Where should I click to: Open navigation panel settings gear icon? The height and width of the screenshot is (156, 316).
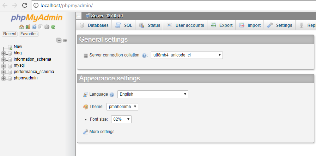(47, 27)
